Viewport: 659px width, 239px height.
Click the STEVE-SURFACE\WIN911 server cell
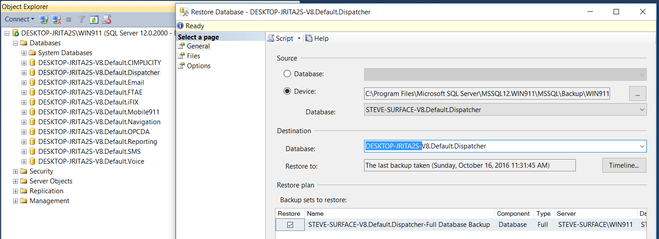(595, 225)
